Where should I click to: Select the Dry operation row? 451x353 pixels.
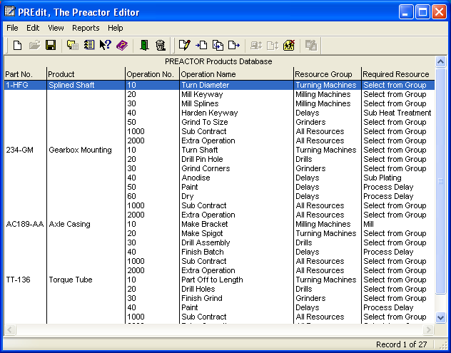188,196
